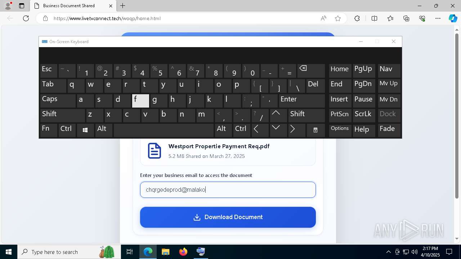Click the Del key

coord(315,86)
